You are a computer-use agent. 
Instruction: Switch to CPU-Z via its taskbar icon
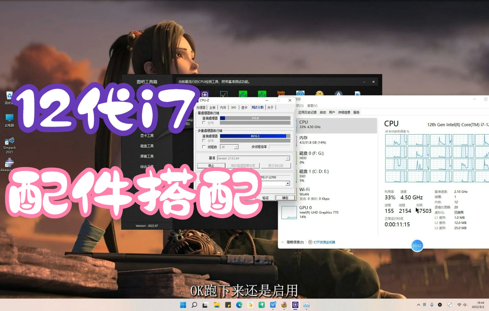click(x=295, y=305)
